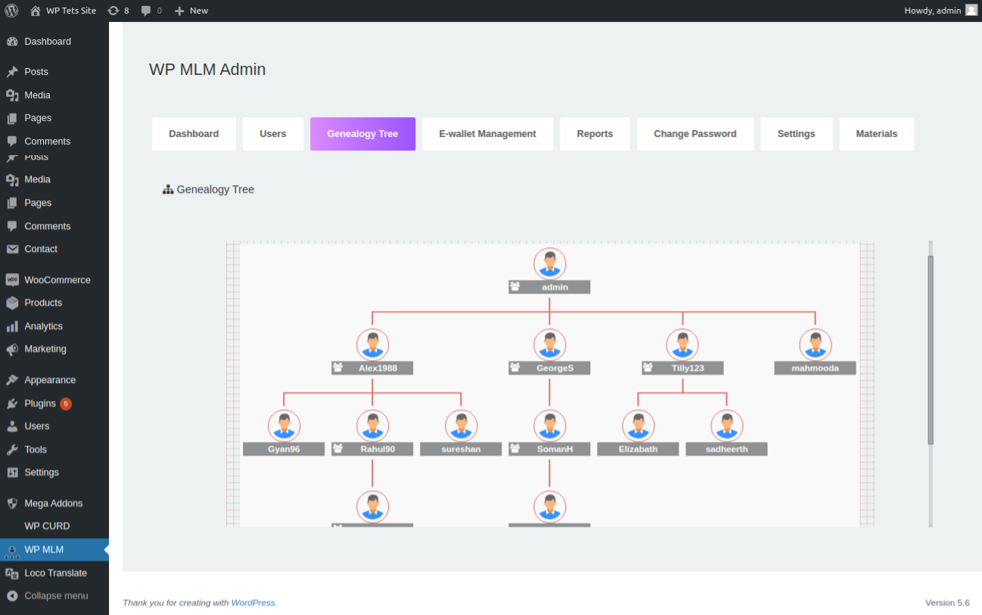Click the Elizabath name label
This screenshot has height=615, width=982.
638,449
